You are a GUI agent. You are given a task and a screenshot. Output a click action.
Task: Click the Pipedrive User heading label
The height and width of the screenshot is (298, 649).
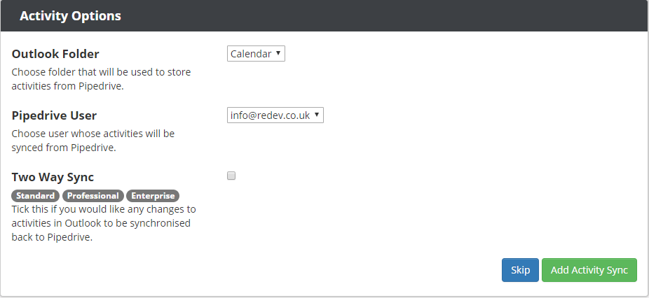pyautogui.click(x=54, y=115)
